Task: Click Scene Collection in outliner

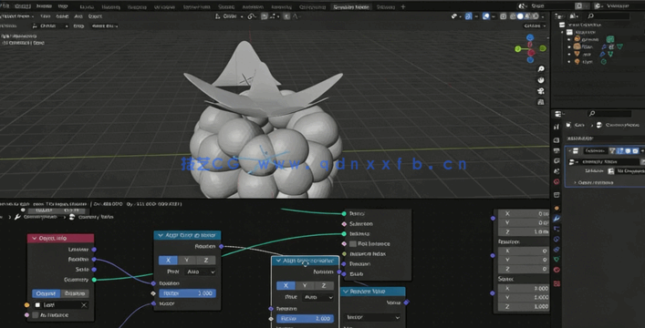Action: pyautogui.click(x=584, y=25)
